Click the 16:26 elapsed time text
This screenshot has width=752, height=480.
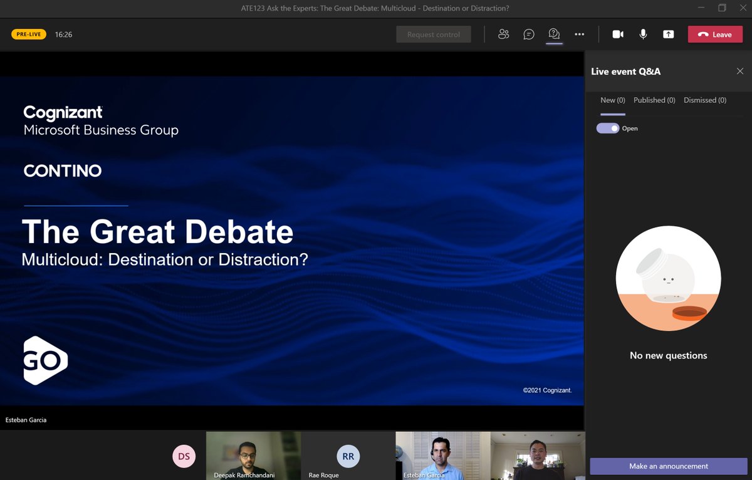63,34
